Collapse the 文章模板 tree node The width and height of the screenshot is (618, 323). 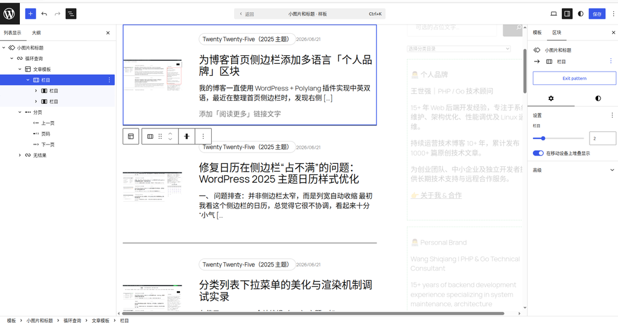pyautogui.click(x=20, y=69)
